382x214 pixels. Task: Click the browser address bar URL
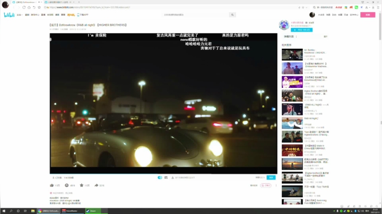[90, 7]
